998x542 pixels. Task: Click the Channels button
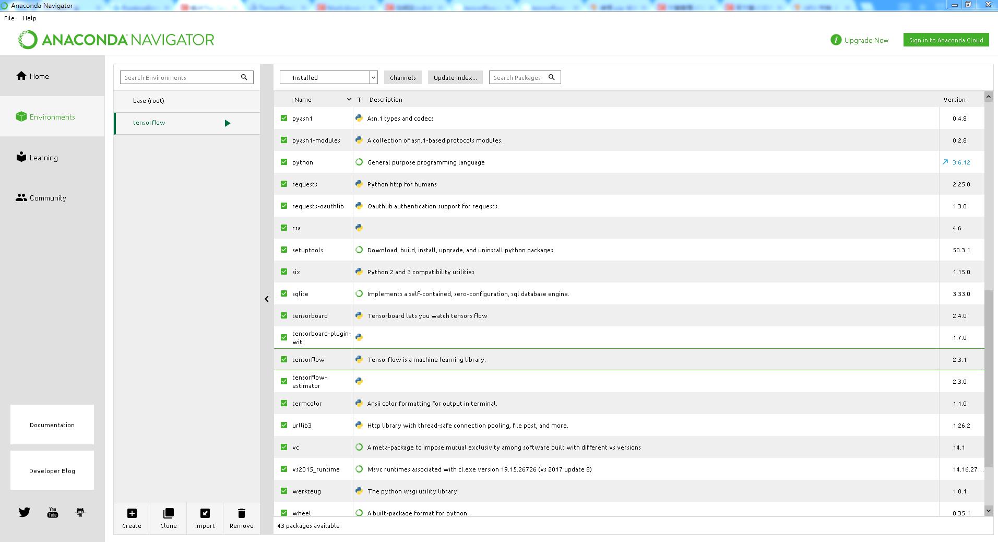pyautogui.click(x=403, y=77)
